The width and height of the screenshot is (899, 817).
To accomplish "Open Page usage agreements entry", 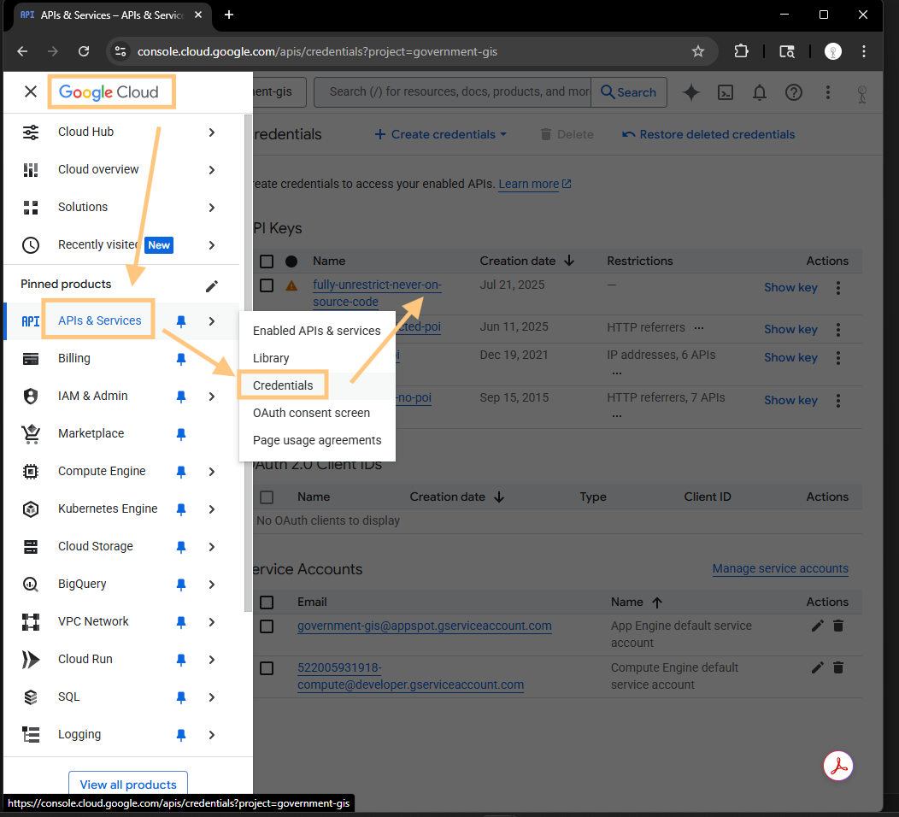I will click(x=317, y=440).
